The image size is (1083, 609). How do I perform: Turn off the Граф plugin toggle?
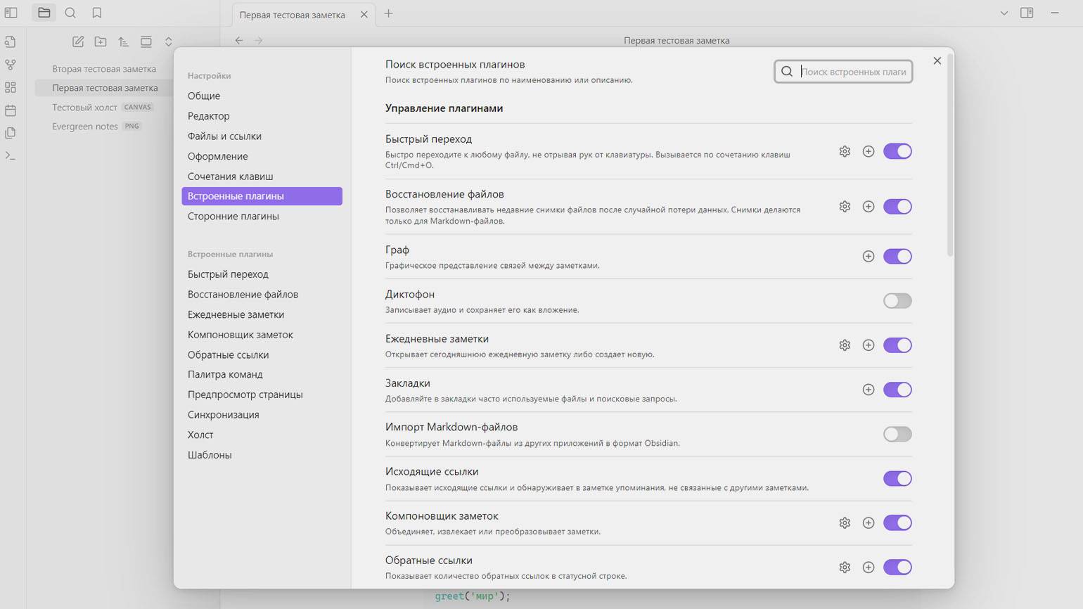click(x=897, y=257)
